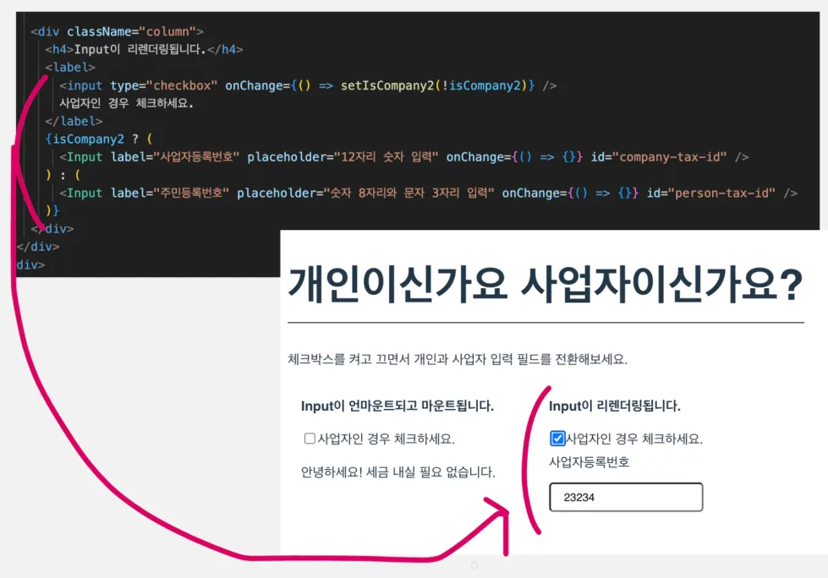The height and width of the screenshot is (578, 828).
Task: Click the heading 개인이신가요 사업자이신가요?
Action: pyautogui.click(x=546, y=284)
